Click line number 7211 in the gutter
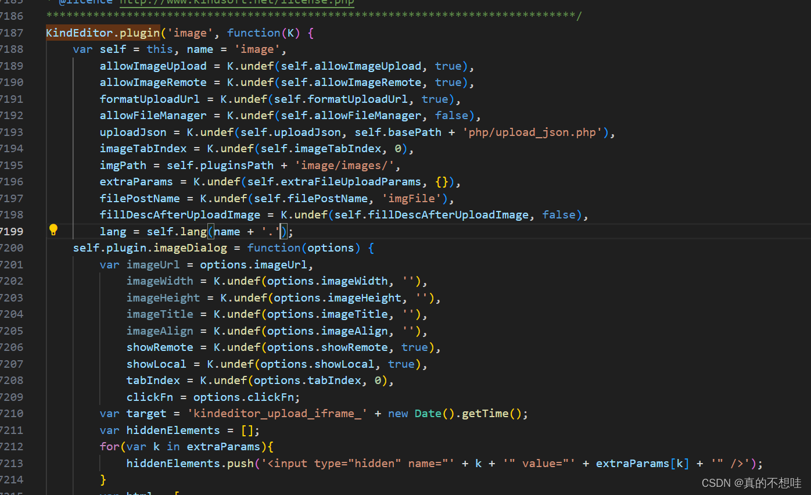Screen dimensions: 811x495 [12, 430]
